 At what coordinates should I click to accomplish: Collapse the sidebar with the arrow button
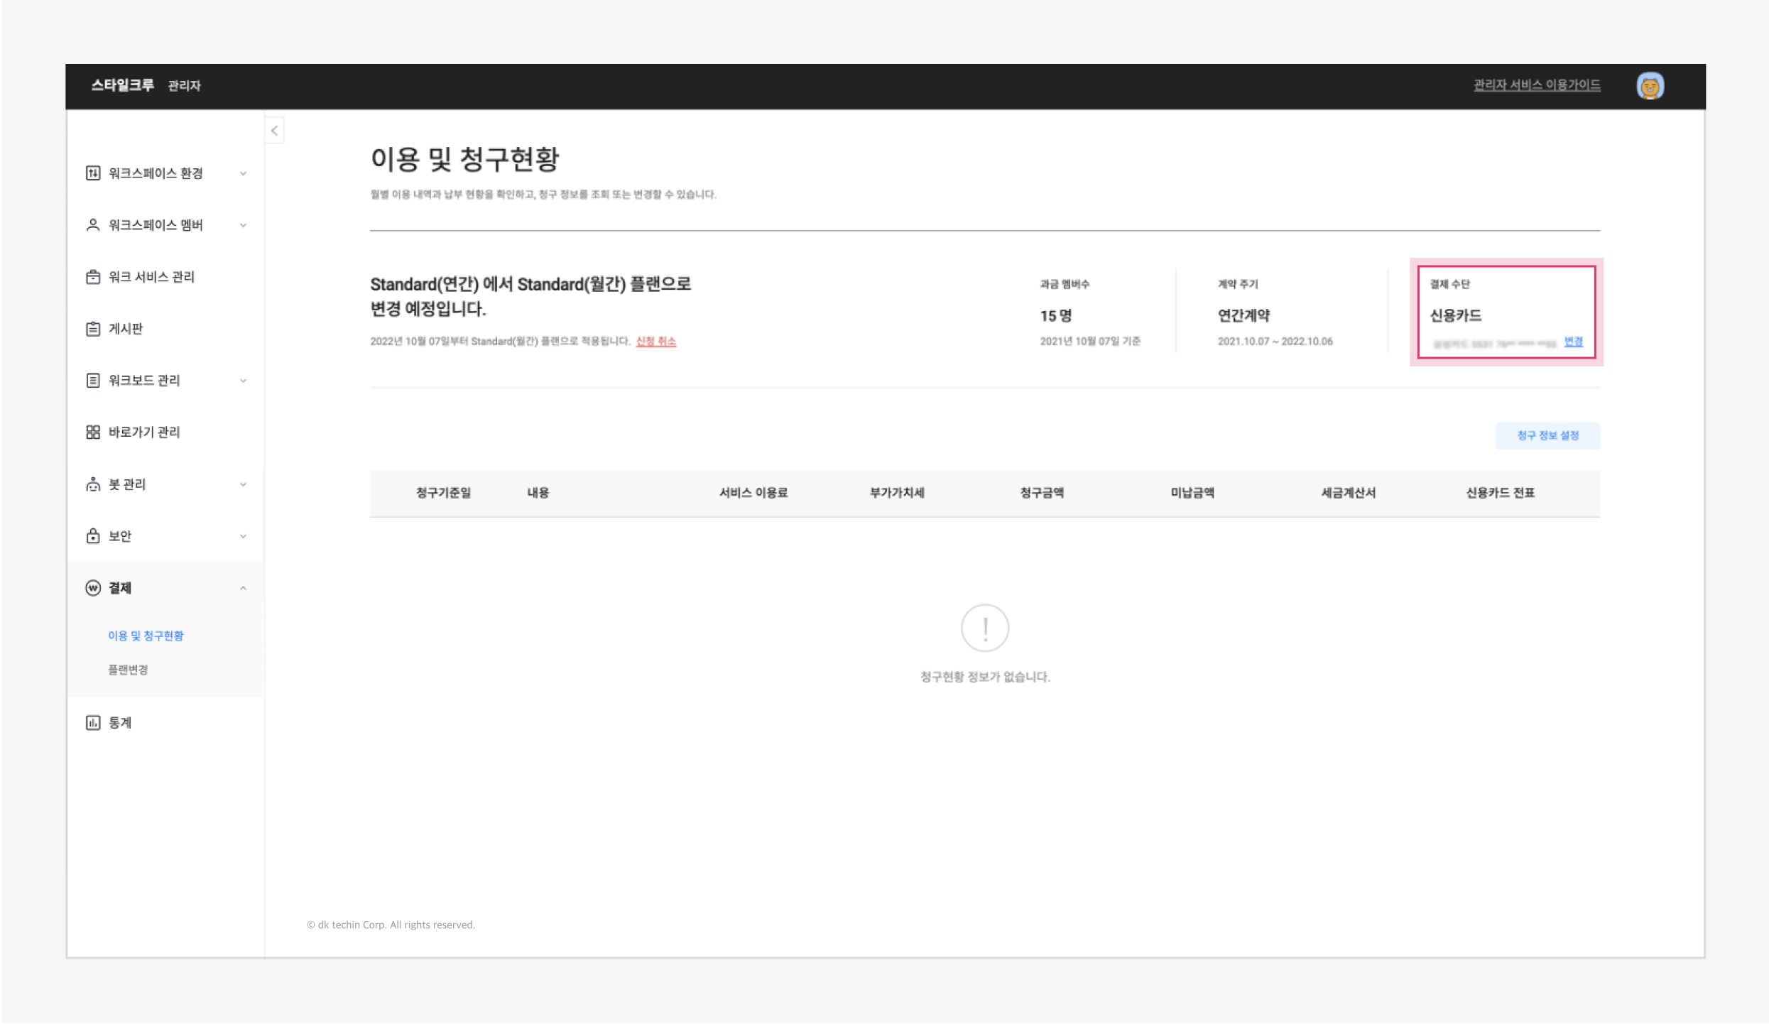click(275, 131)
